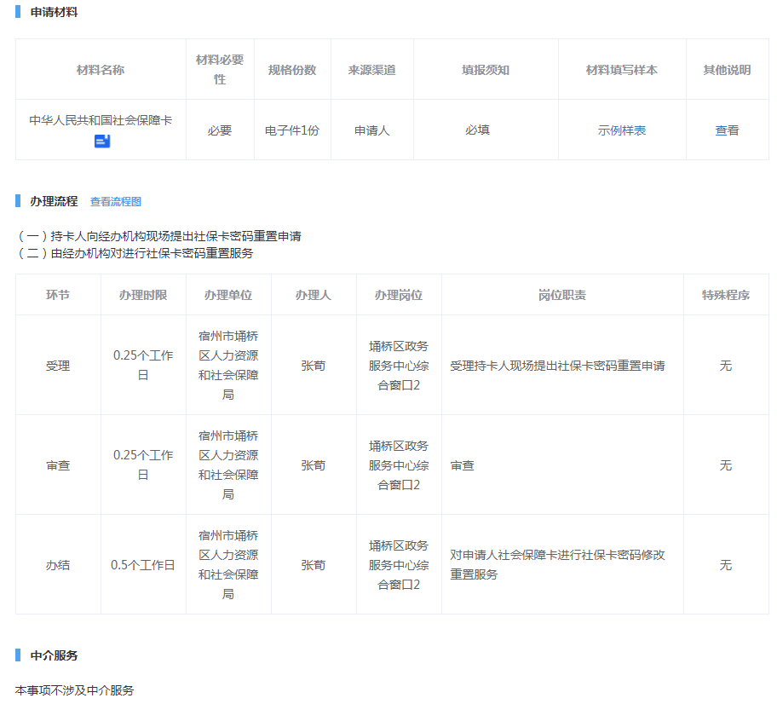Open the 查看流程图 flowchart link
The height and width of the screenshot is (727, 777).
pyautogui.click(x=116, y=202)
